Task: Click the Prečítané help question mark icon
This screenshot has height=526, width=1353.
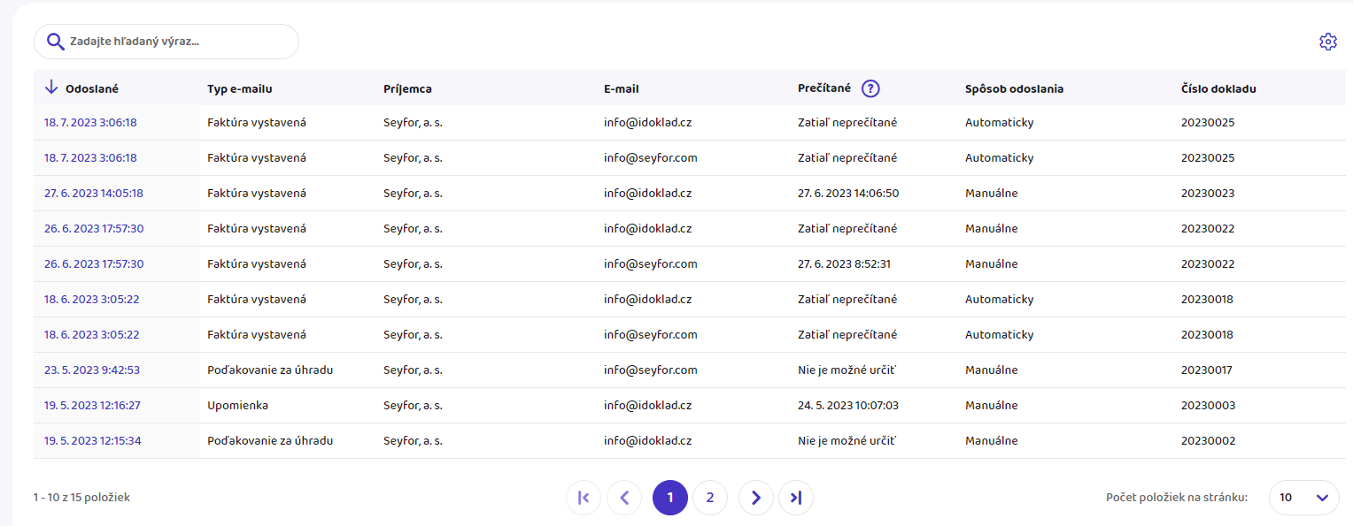Action: click(x=870, y=88)
